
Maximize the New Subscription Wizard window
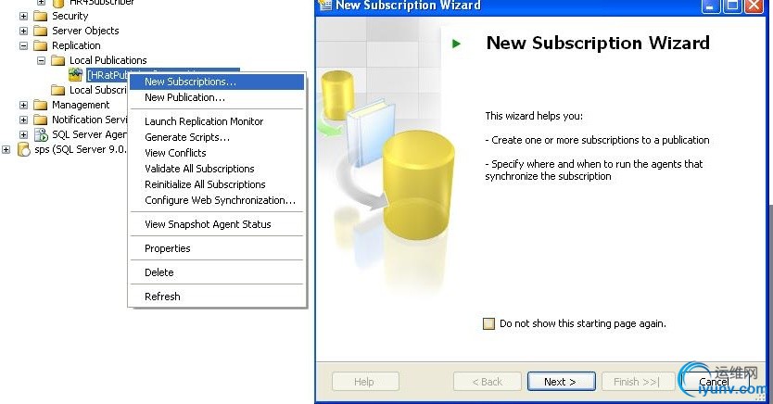click(732, 5)
